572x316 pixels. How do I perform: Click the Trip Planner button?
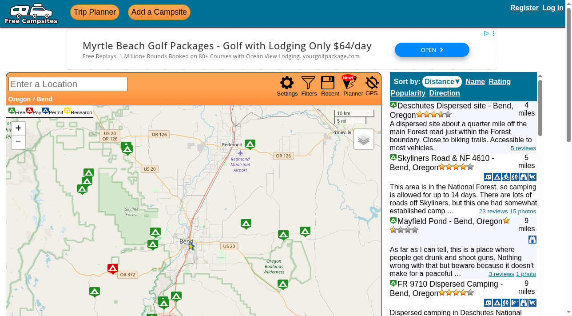point(95,12)
